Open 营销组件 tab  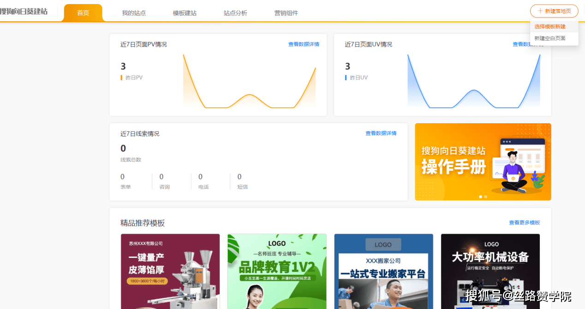(286, 13)
